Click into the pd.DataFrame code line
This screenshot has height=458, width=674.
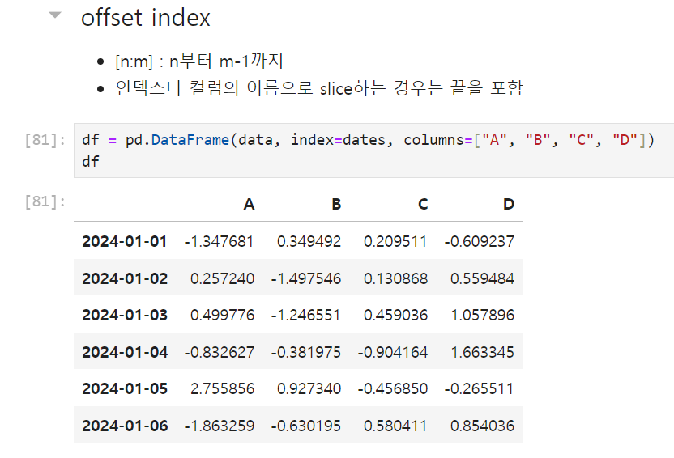coord(368,140)
